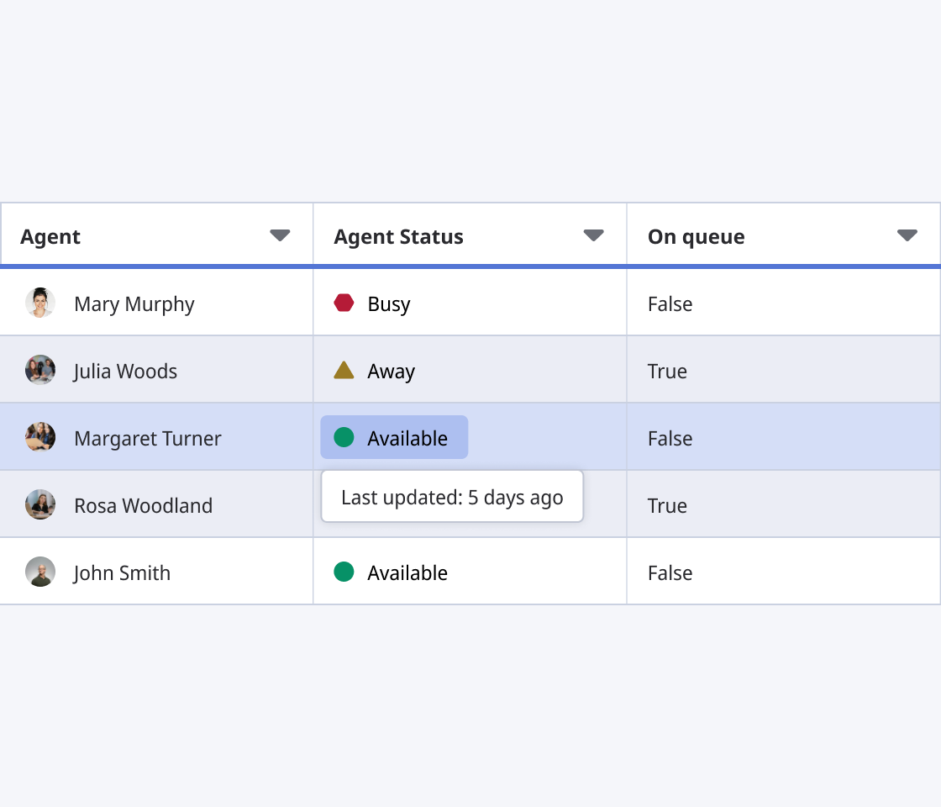
Task: Click the red Busy status icon
Action: (344, 303)
